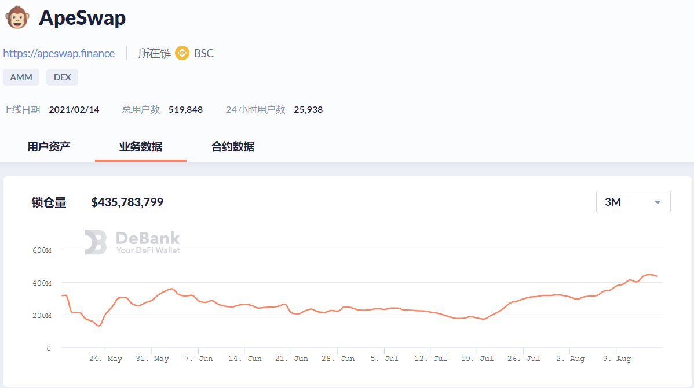Click the 19. Jul axis date
Viewport: 694px width, 388px height.
tap(477, 359)
